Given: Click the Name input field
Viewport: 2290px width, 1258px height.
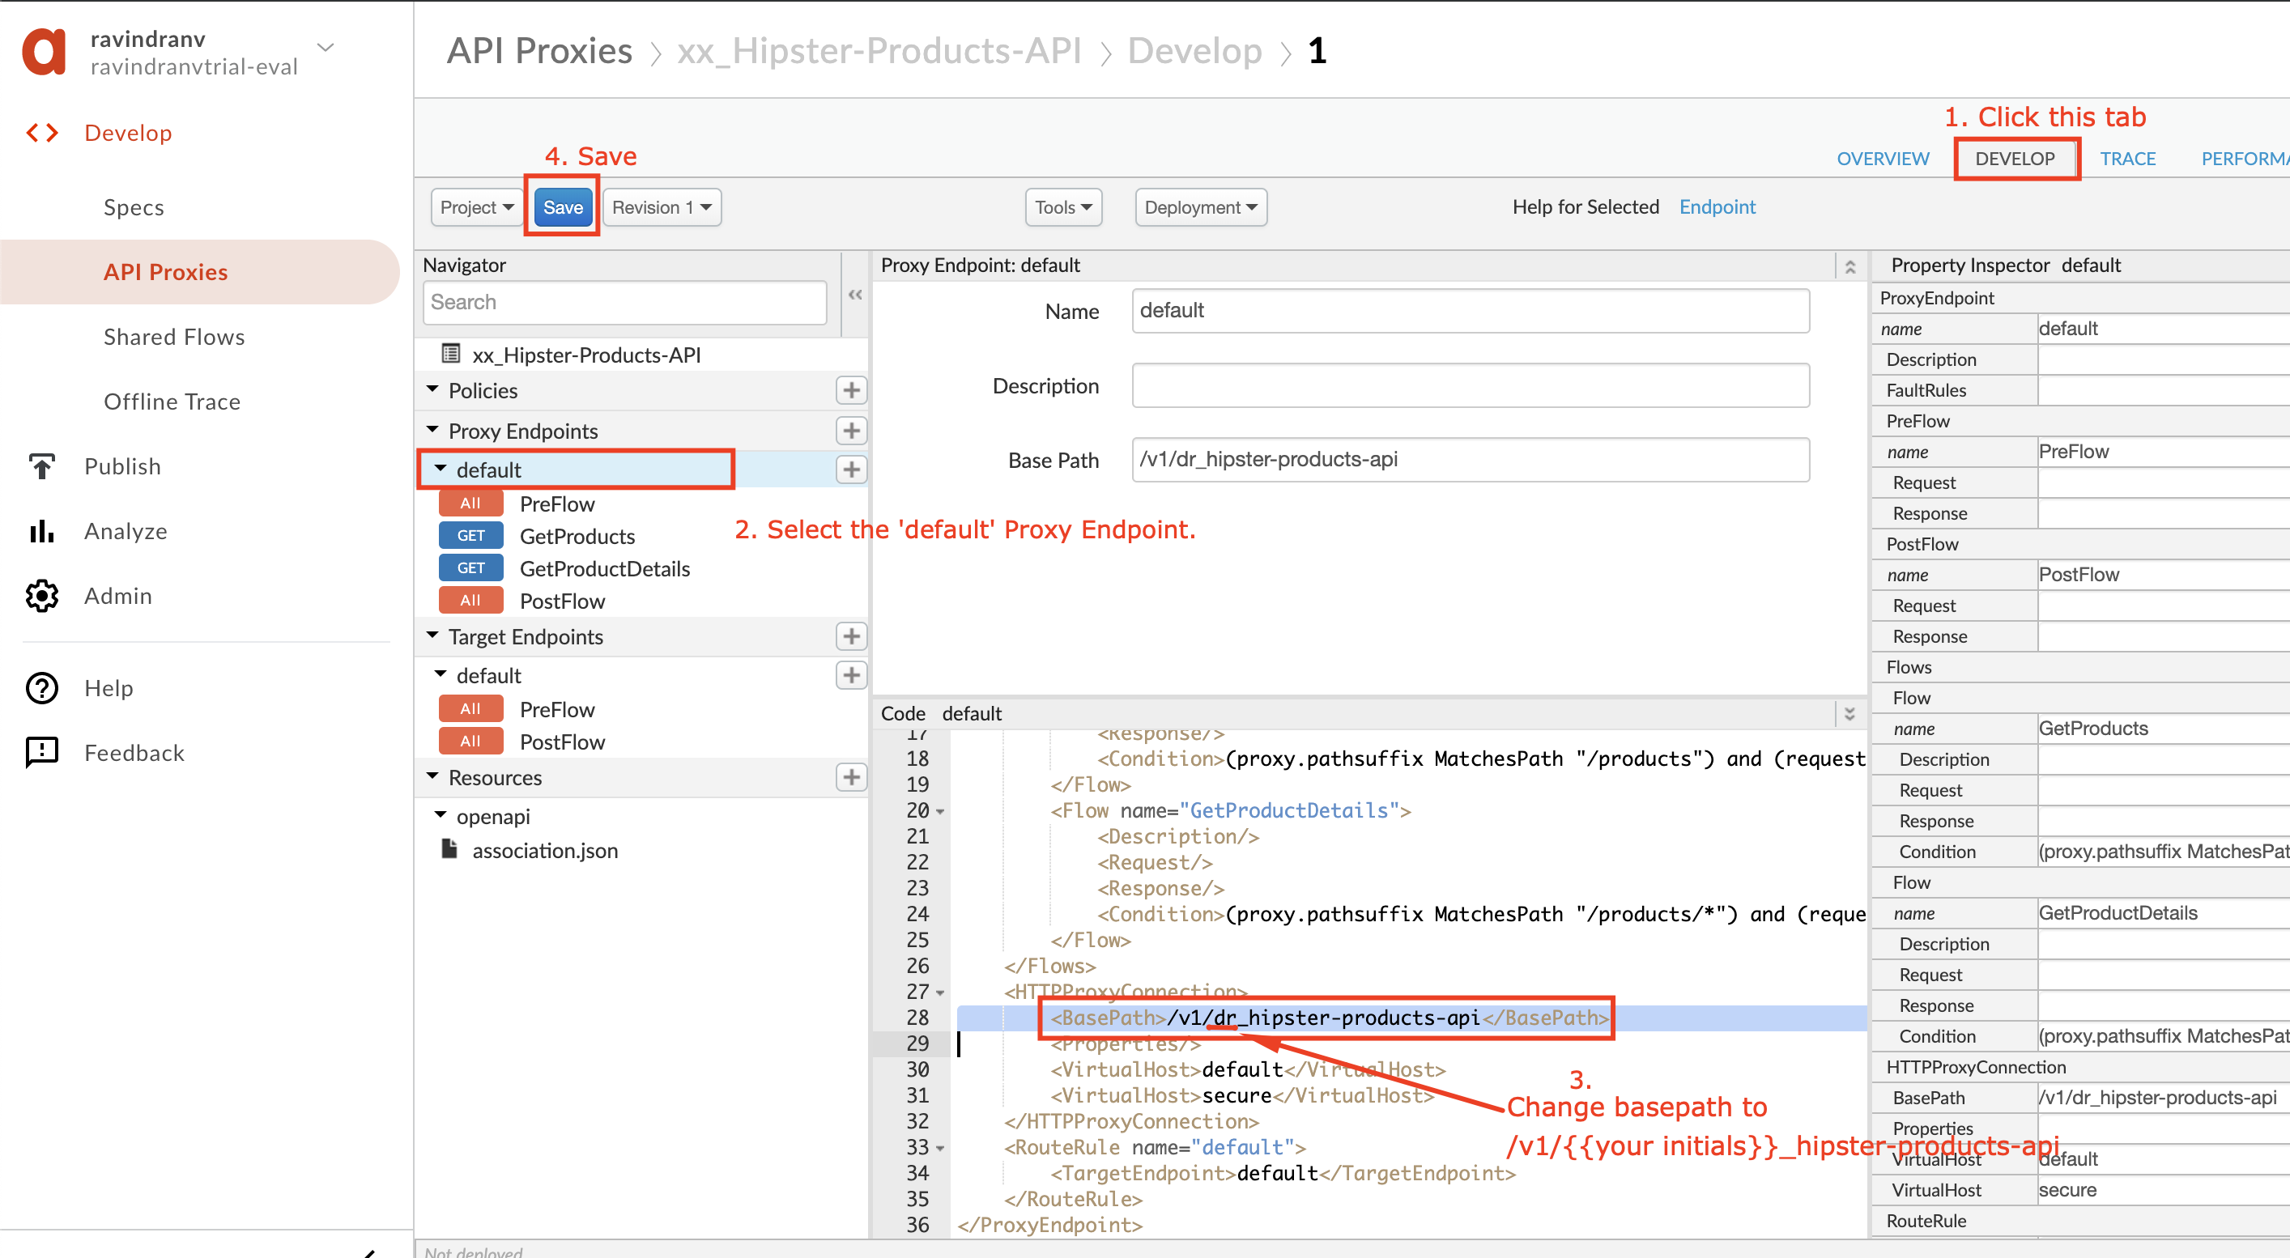Looking at the screenshot, I should click(x=1470, y=311).
